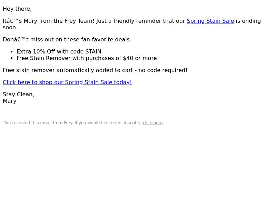Screen dimensions: 276x207
Task: Click the 'You received this email from Frey' footer
Action: [84, 123]
